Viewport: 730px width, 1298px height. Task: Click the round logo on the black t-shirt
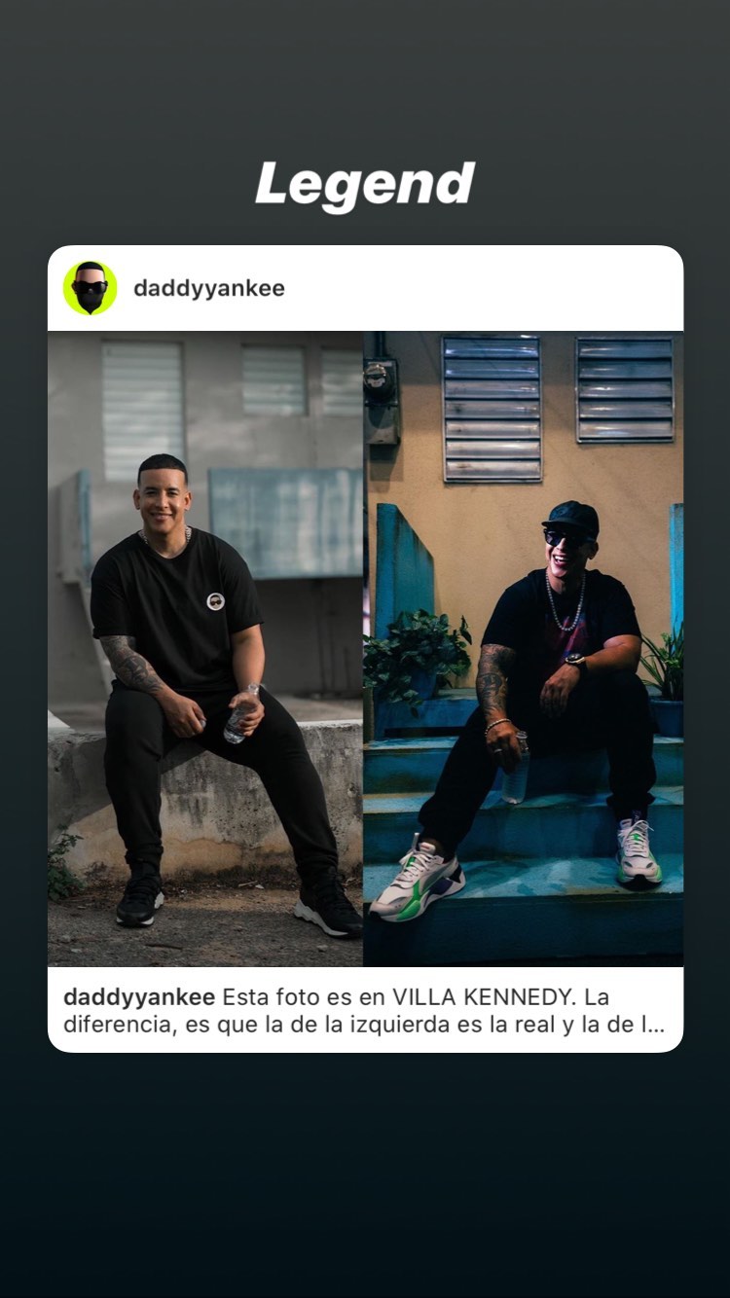tap(215, 601)
